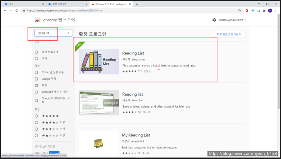Open web store settings gear icon

point(214,20)
